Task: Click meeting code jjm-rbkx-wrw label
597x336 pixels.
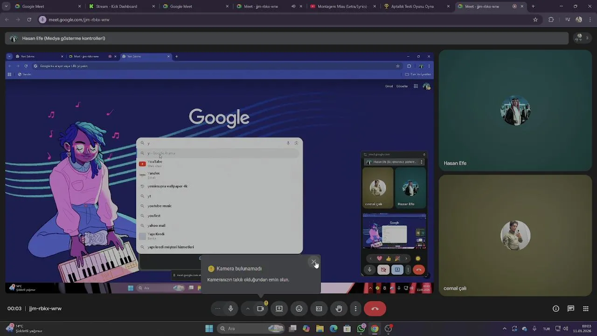Action: (45, 308)
